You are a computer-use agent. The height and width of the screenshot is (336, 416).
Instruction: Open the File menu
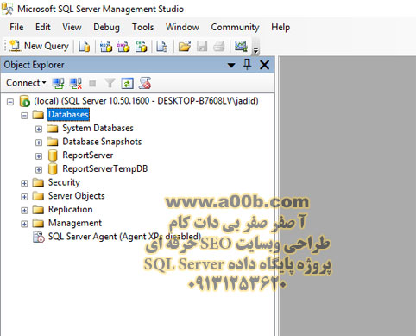[x=16, y=27]
